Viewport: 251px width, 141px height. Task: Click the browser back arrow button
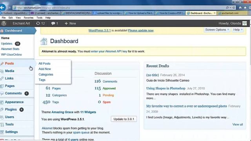click(2, 7)
